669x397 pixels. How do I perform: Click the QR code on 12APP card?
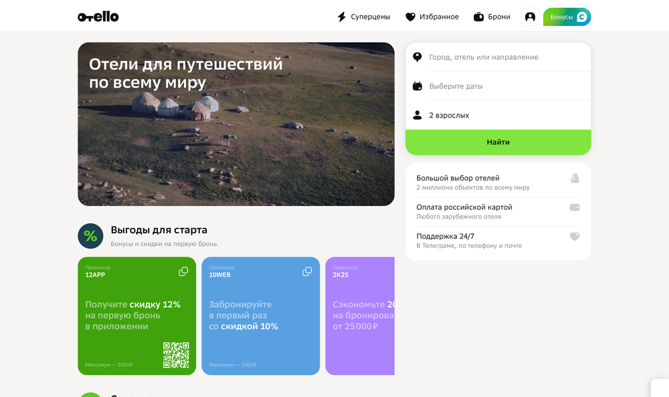[x=176, y=355]
